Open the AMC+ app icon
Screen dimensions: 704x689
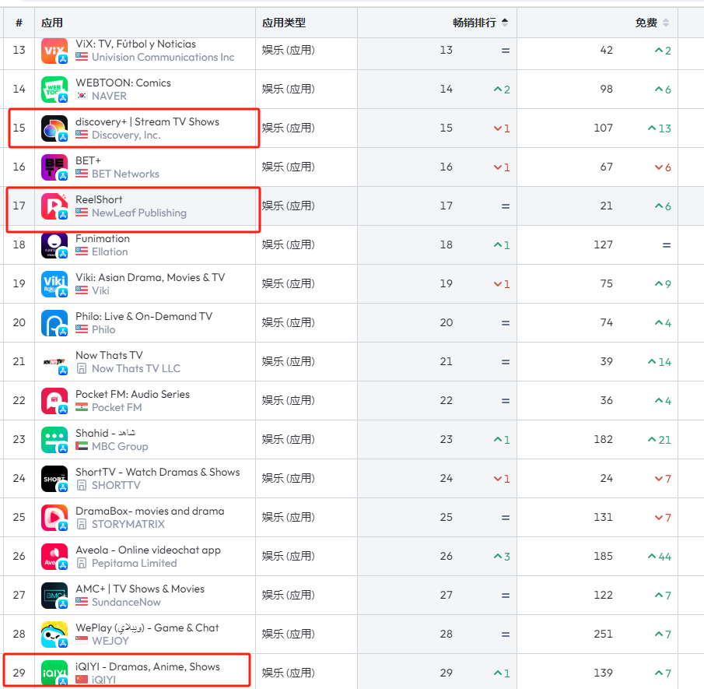point(54,596)
